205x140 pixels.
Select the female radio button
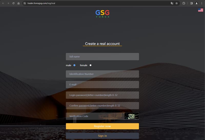click(x=90, y=65)
